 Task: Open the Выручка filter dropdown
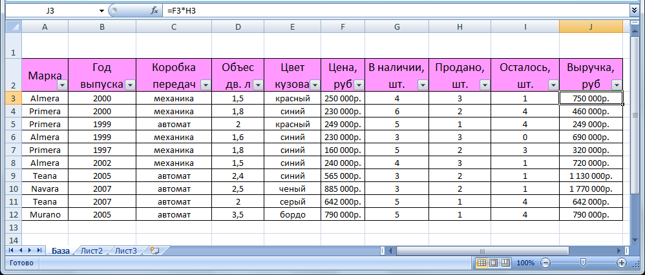click(617, 85)
